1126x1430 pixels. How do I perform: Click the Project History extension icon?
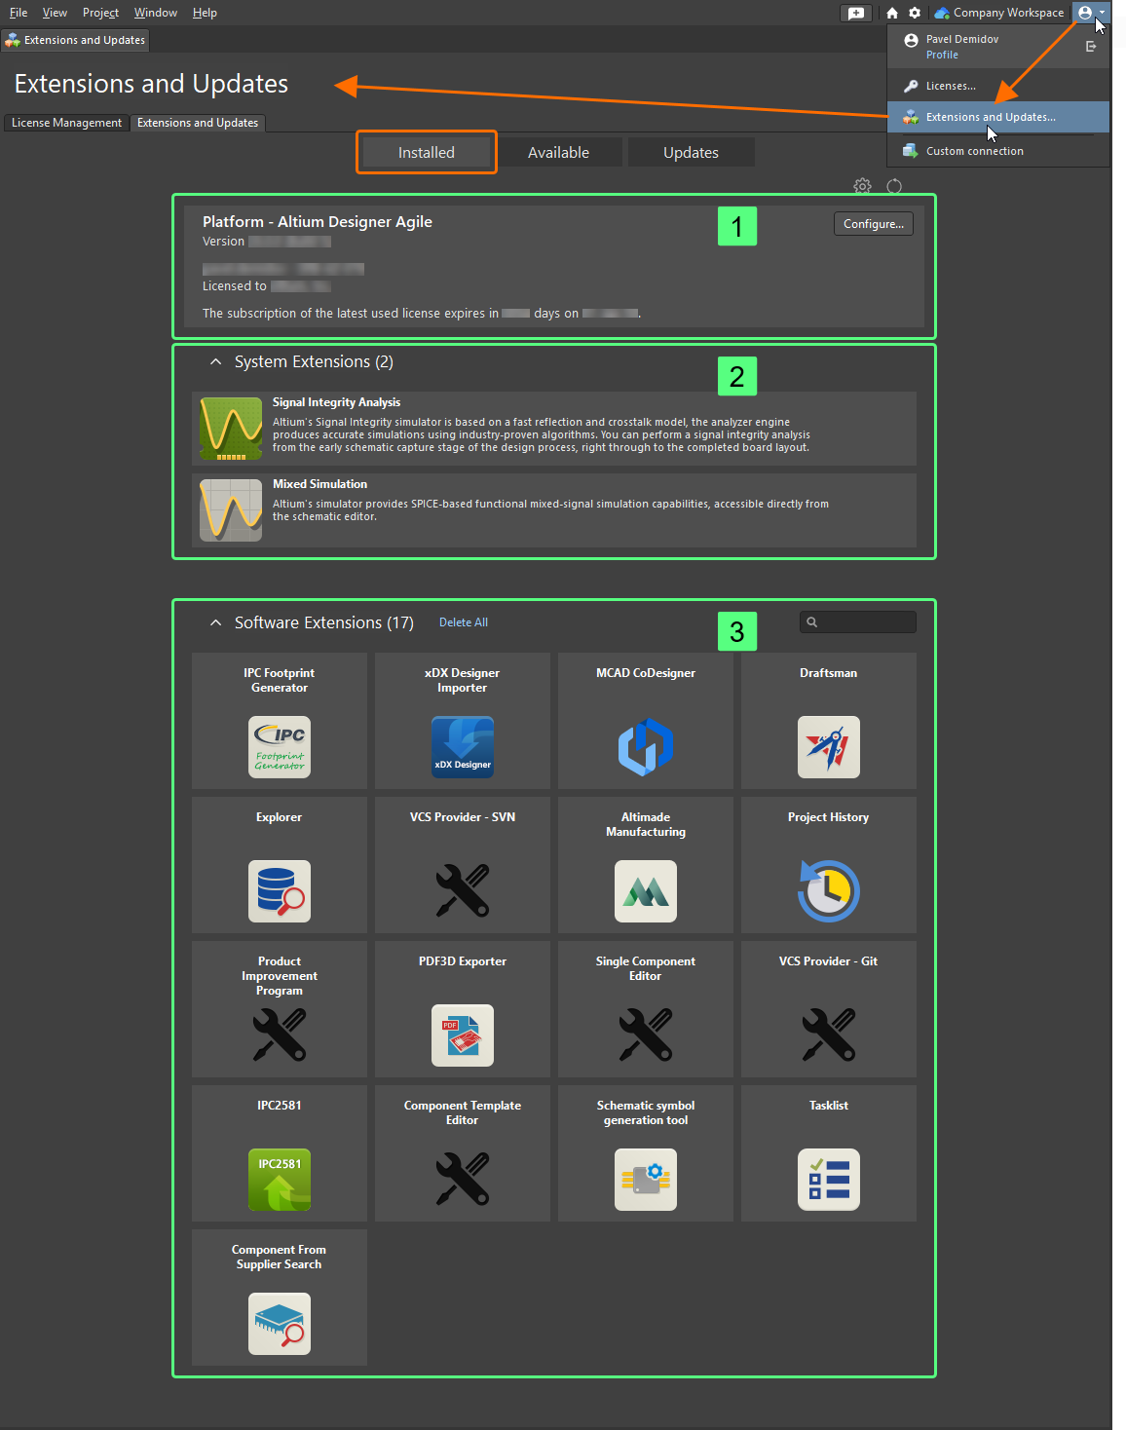(x=828, y=891)
